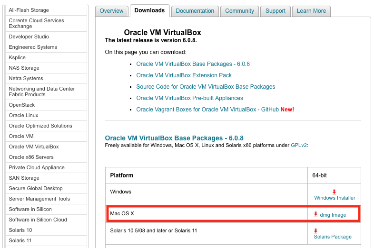
Task: Open Netra Systems in sidebar
Action: tap(46, 78)
